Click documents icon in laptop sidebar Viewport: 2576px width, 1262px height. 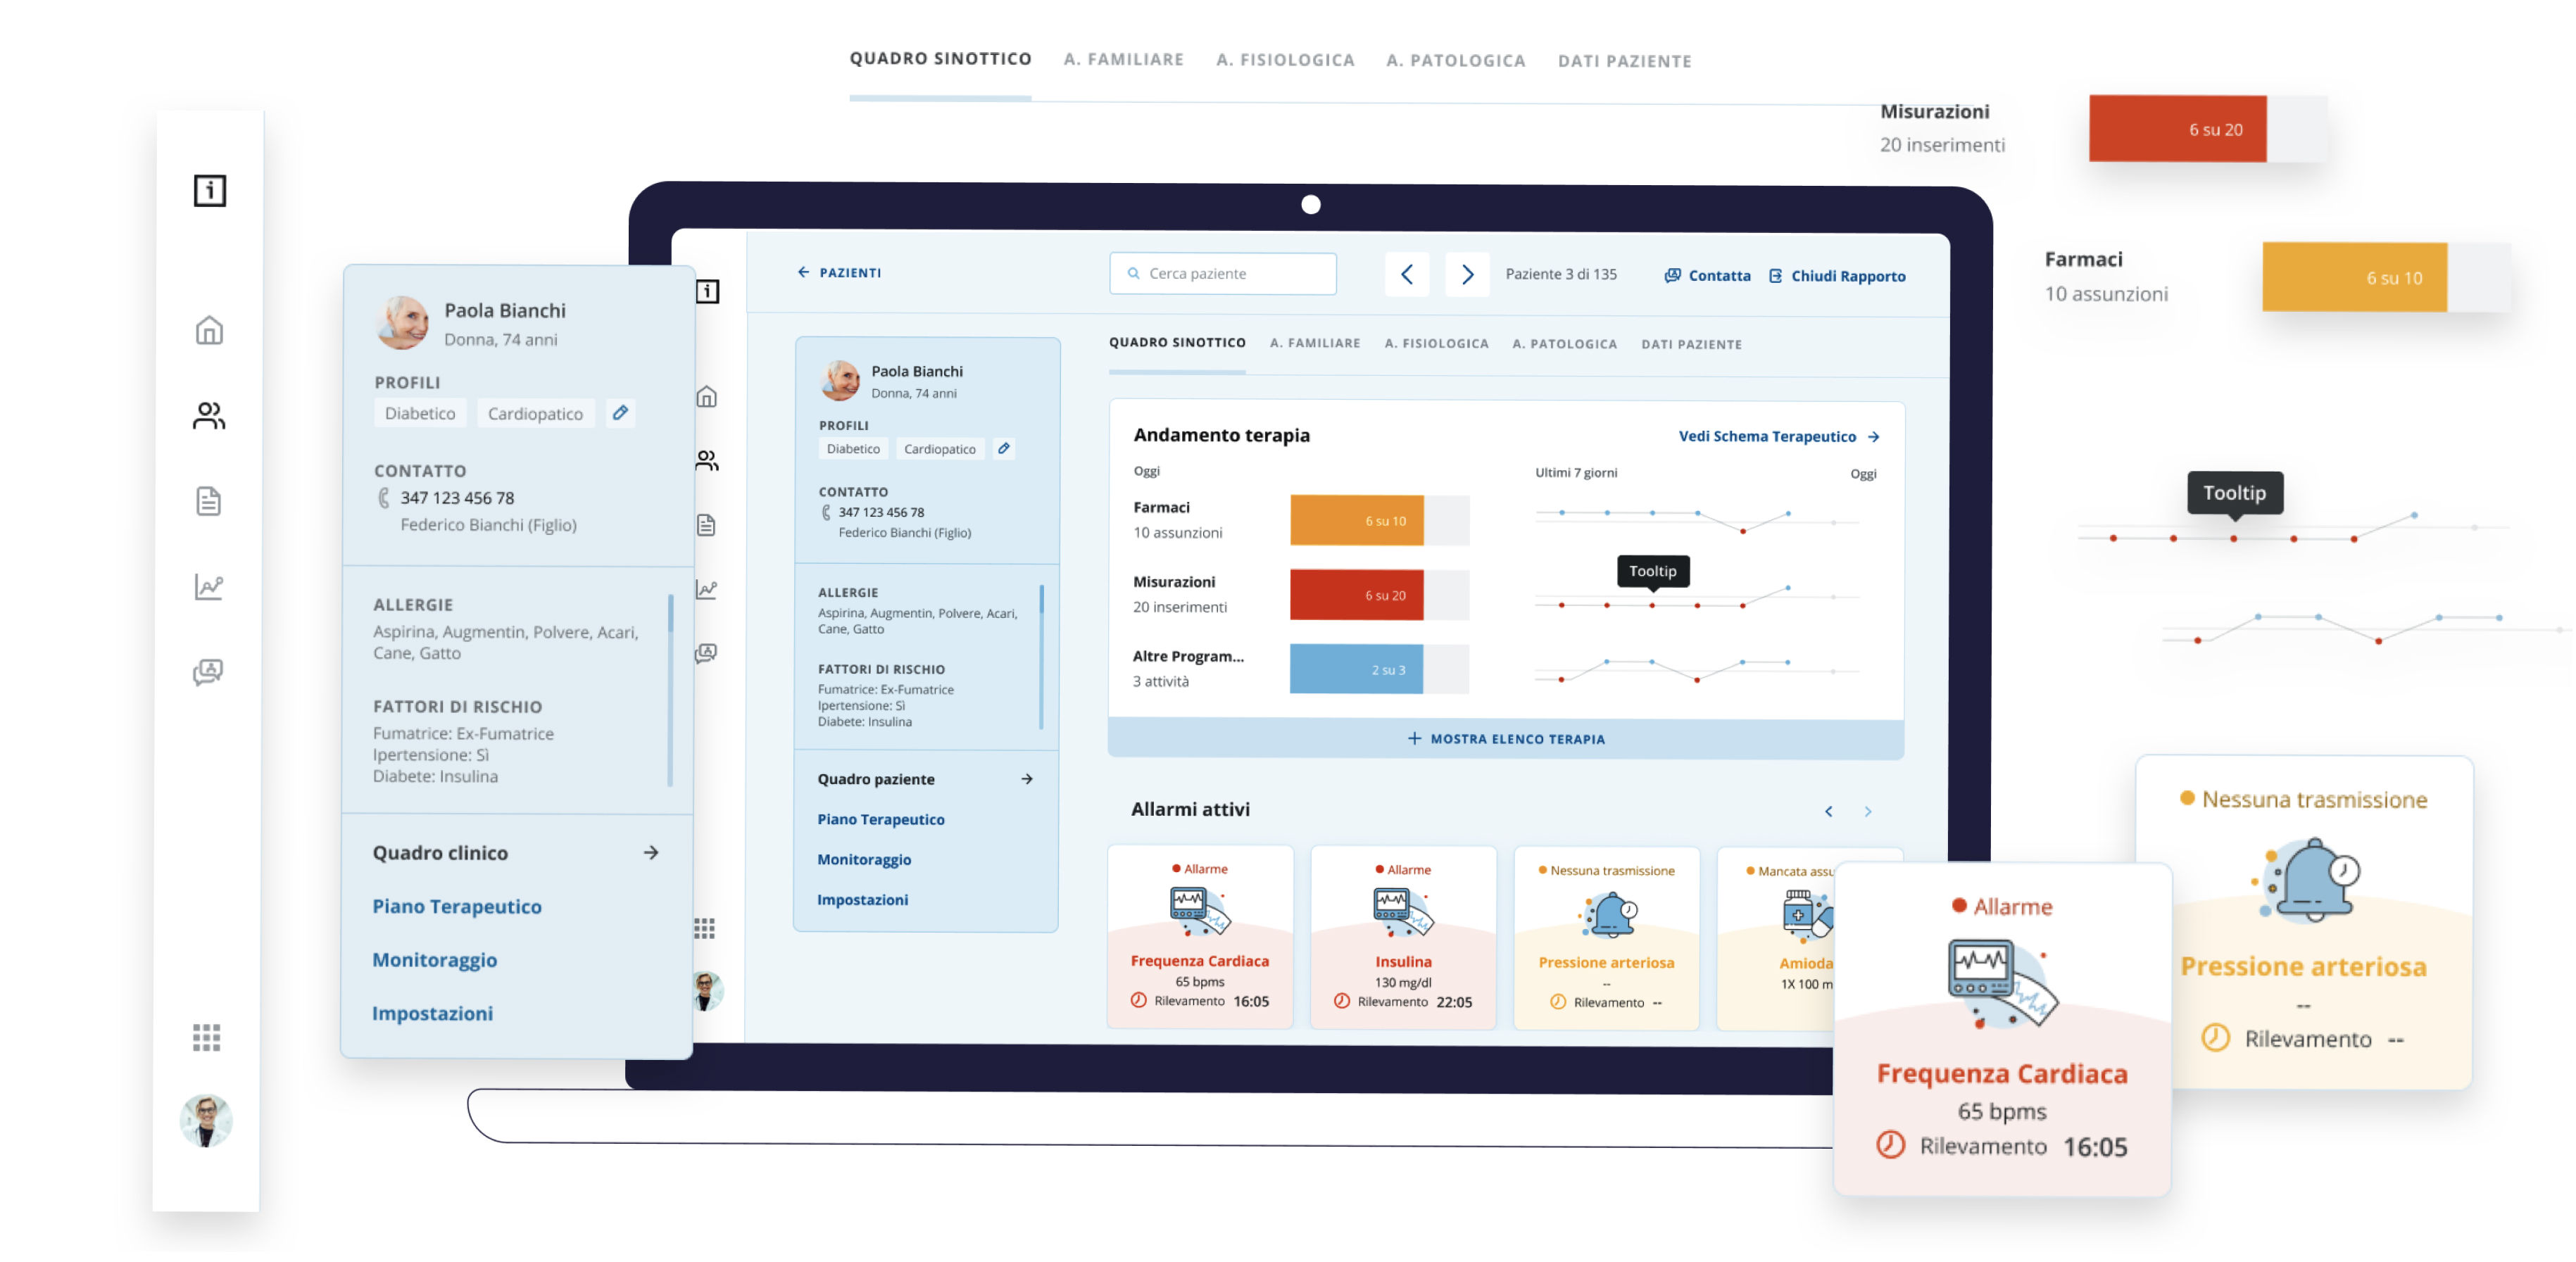pos(706,525)
